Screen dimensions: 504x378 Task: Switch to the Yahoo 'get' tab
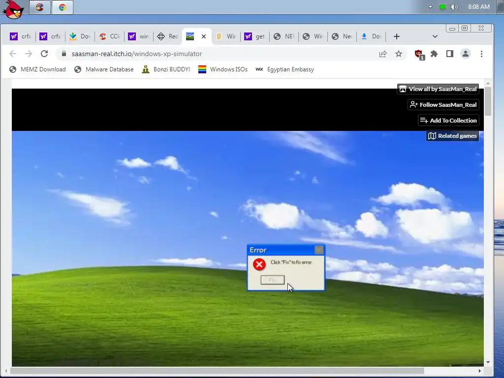click(254, 36)
